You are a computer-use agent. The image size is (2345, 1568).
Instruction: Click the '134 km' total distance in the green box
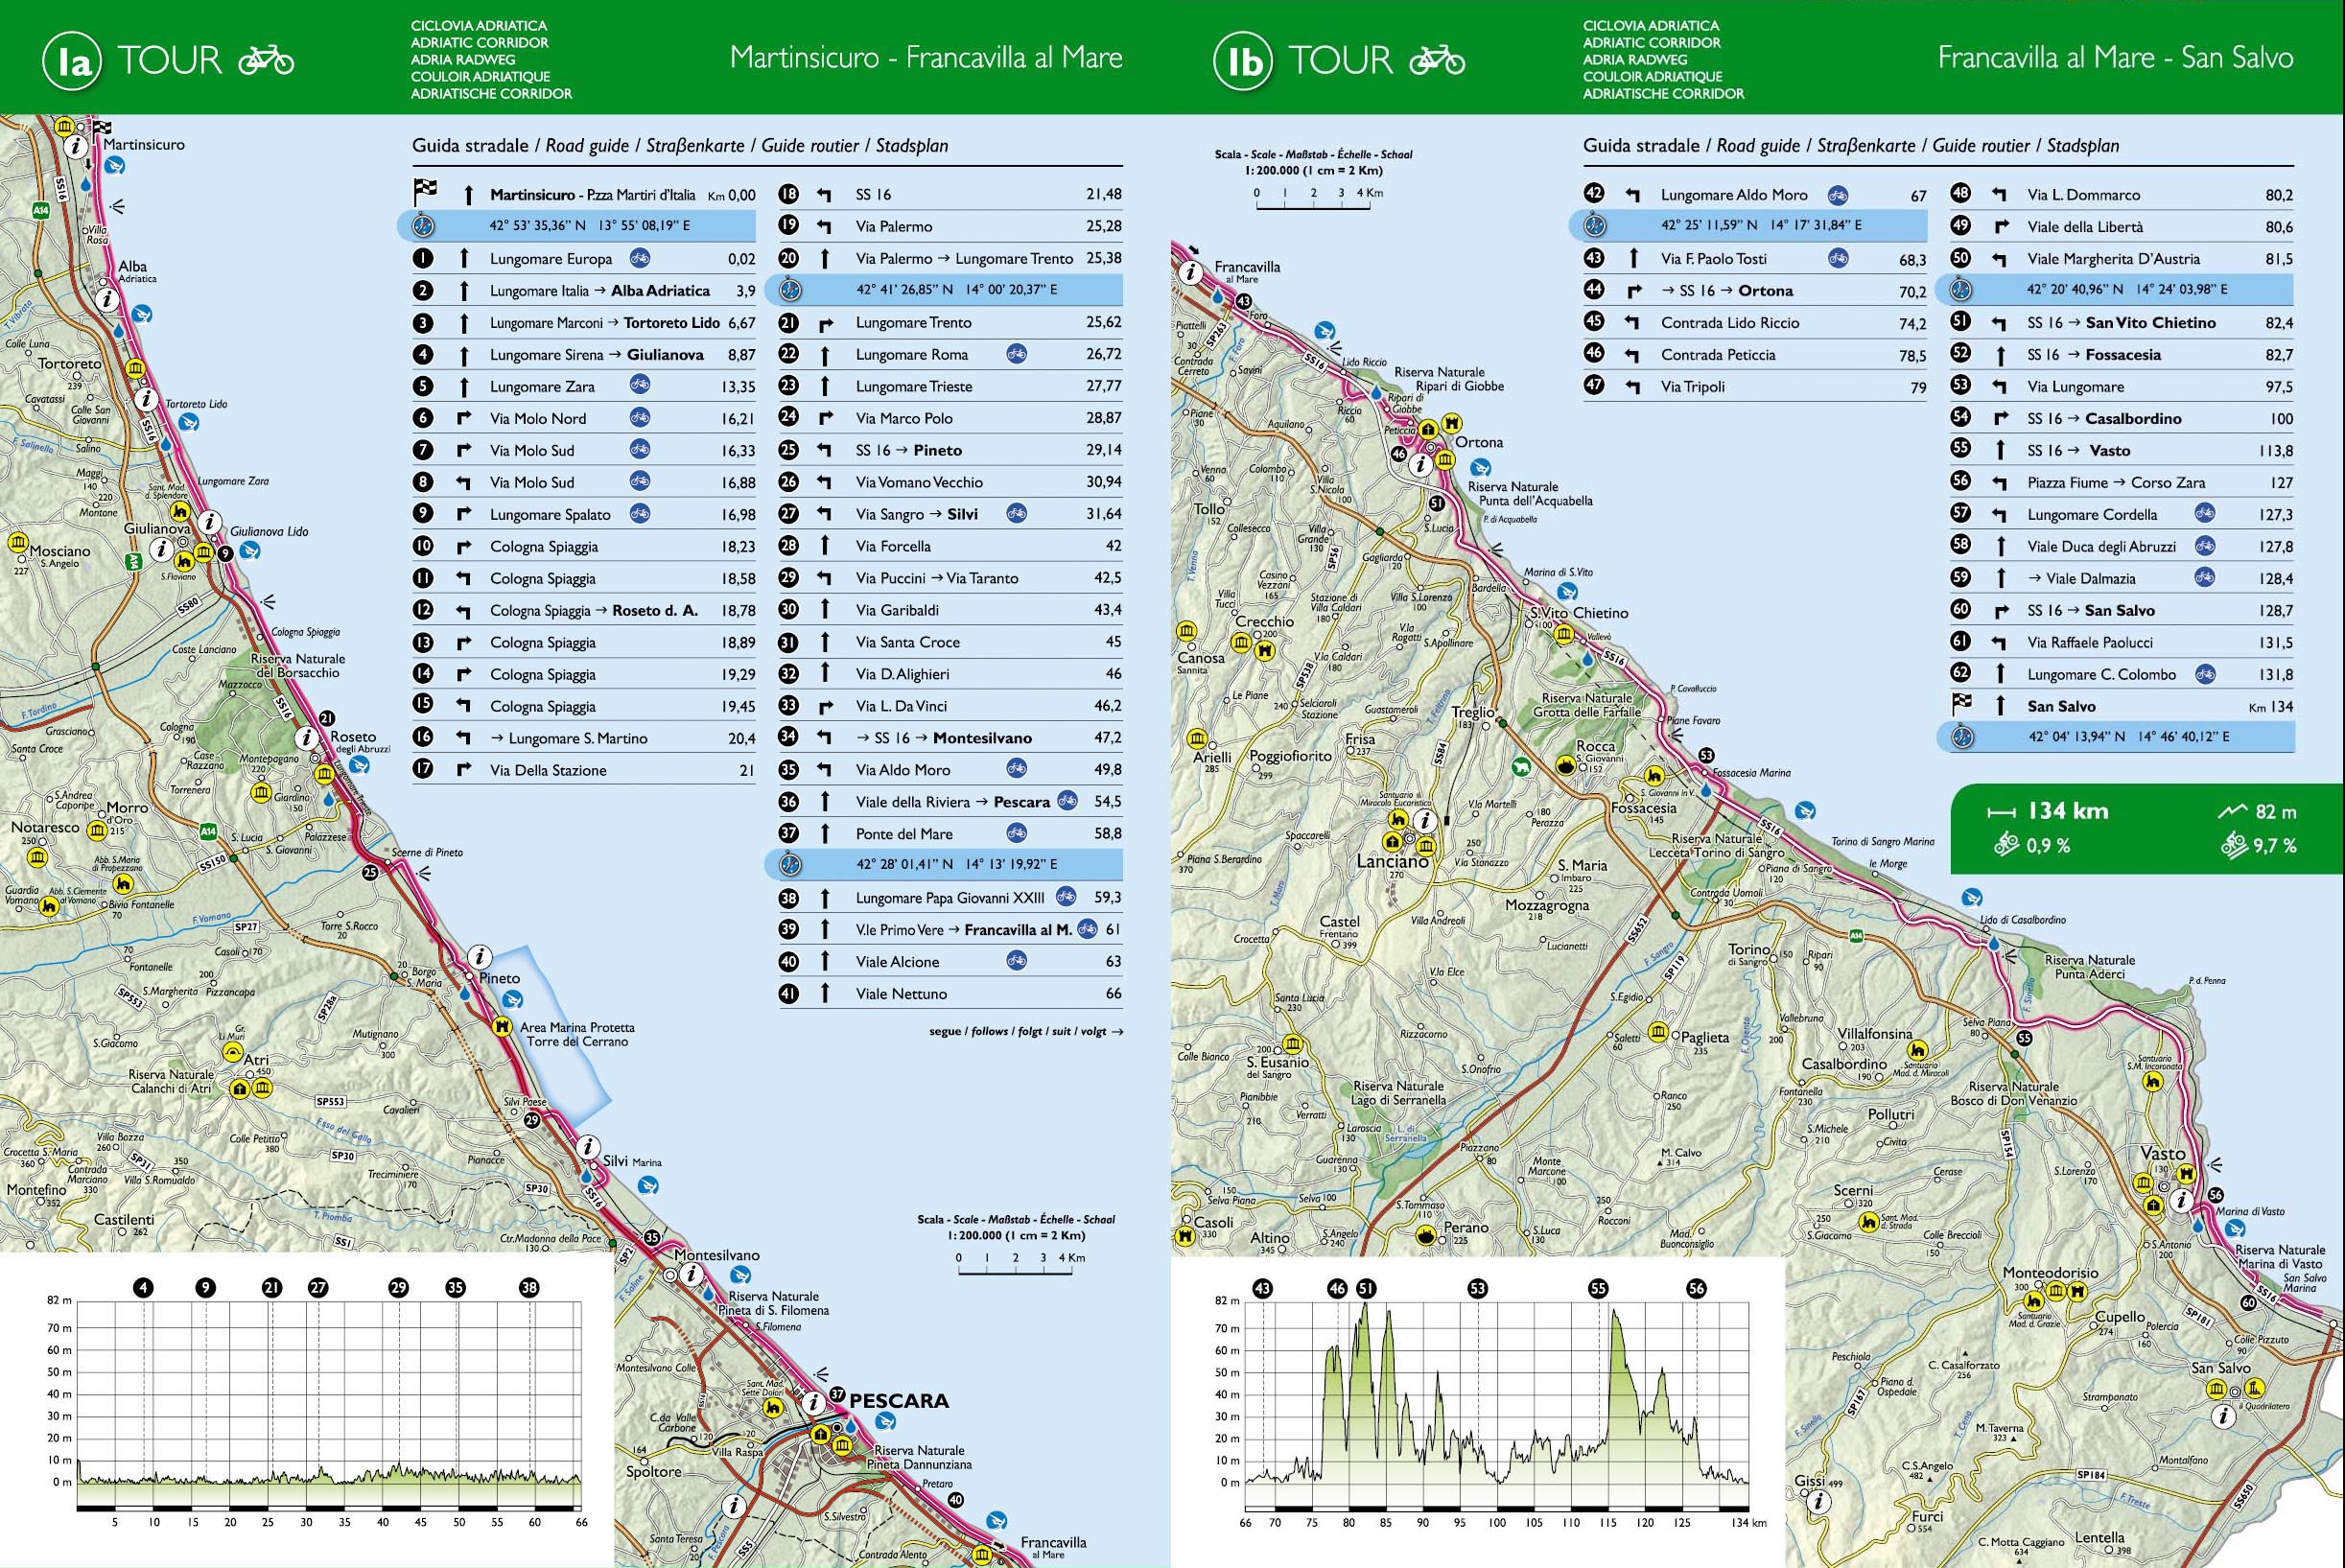2067,811
